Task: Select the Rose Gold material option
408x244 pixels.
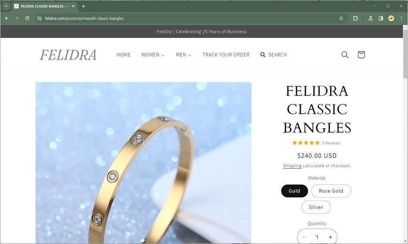Action: pyautogui.click(x=331, y=191)
